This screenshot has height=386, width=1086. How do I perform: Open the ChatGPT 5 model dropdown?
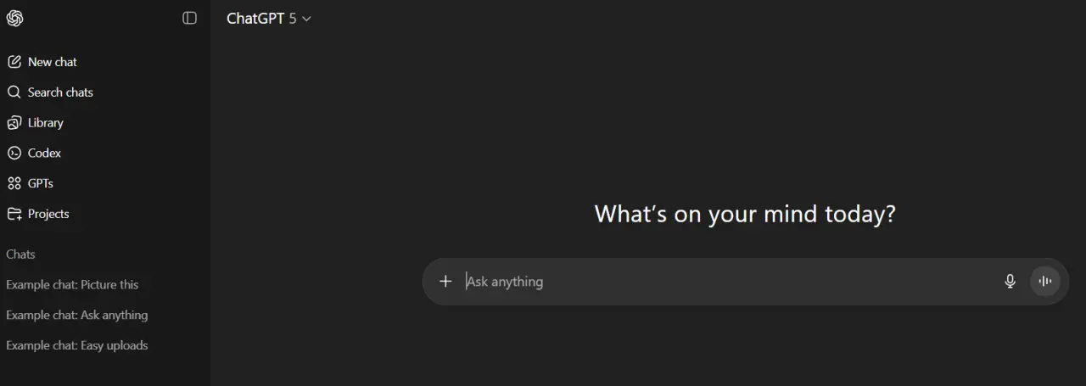[x=269, y=18]
